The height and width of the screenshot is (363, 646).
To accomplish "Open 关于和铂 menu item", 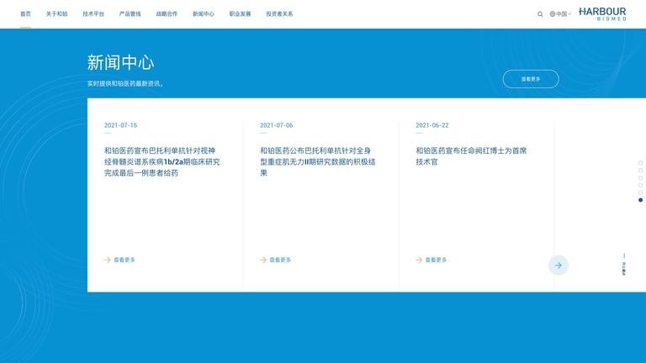I will pyautogui.click(x=57, y=14).
